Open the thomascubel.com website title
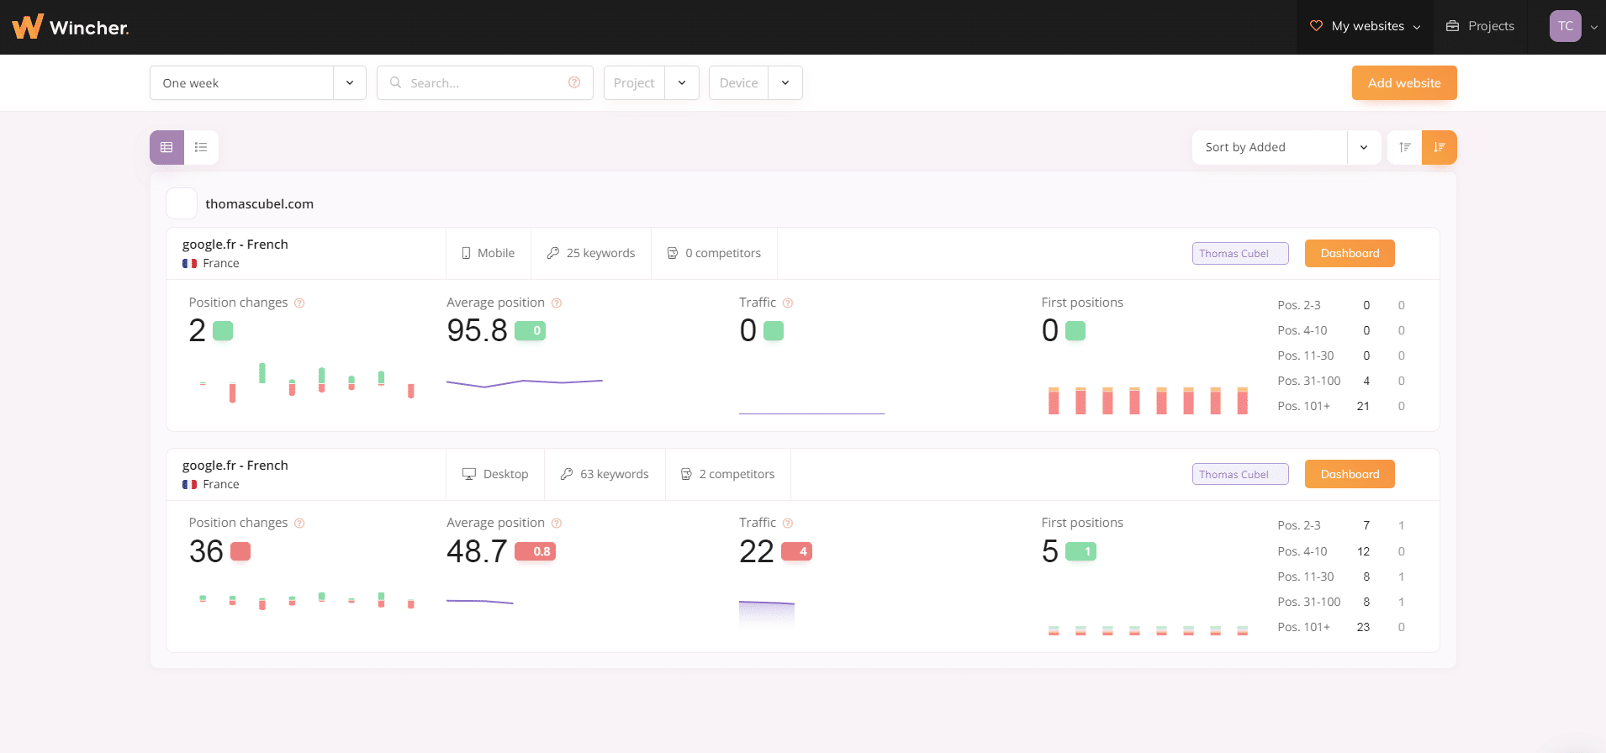Screen dimensions: 1606x753 [x=259, y=203]
